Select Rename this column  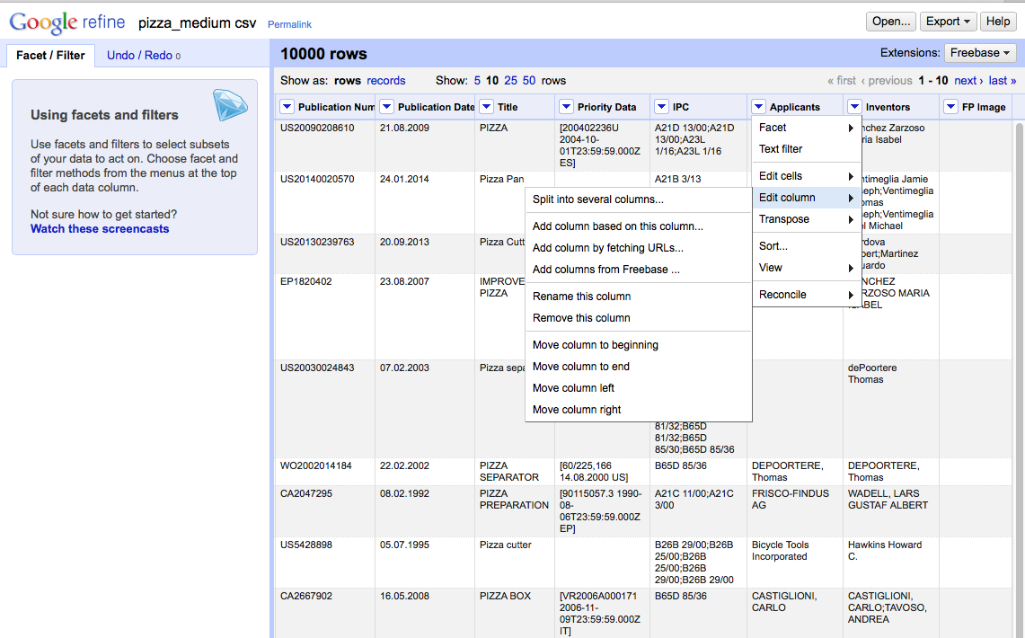click(638, 297)
